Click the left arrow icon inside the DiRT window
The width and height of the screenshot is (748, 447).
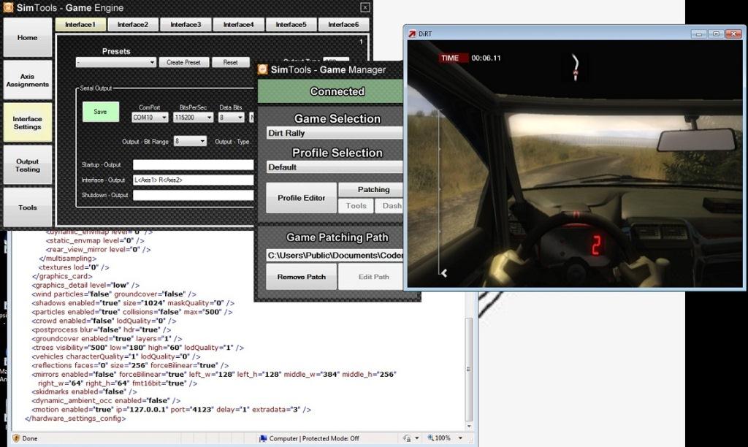click(x=444, y=273)
